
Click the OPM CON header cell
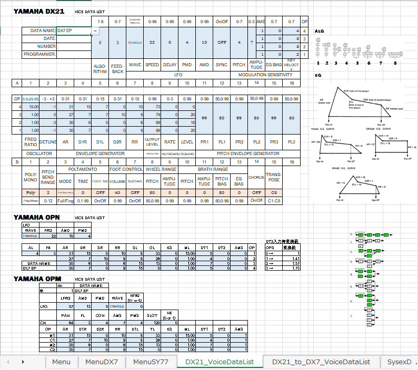click(x=100, y=315)
